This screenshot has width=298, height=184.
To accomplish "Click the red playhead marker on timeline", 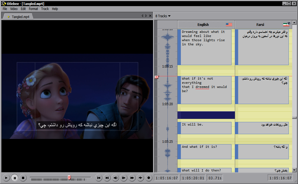I will (157, 77).
